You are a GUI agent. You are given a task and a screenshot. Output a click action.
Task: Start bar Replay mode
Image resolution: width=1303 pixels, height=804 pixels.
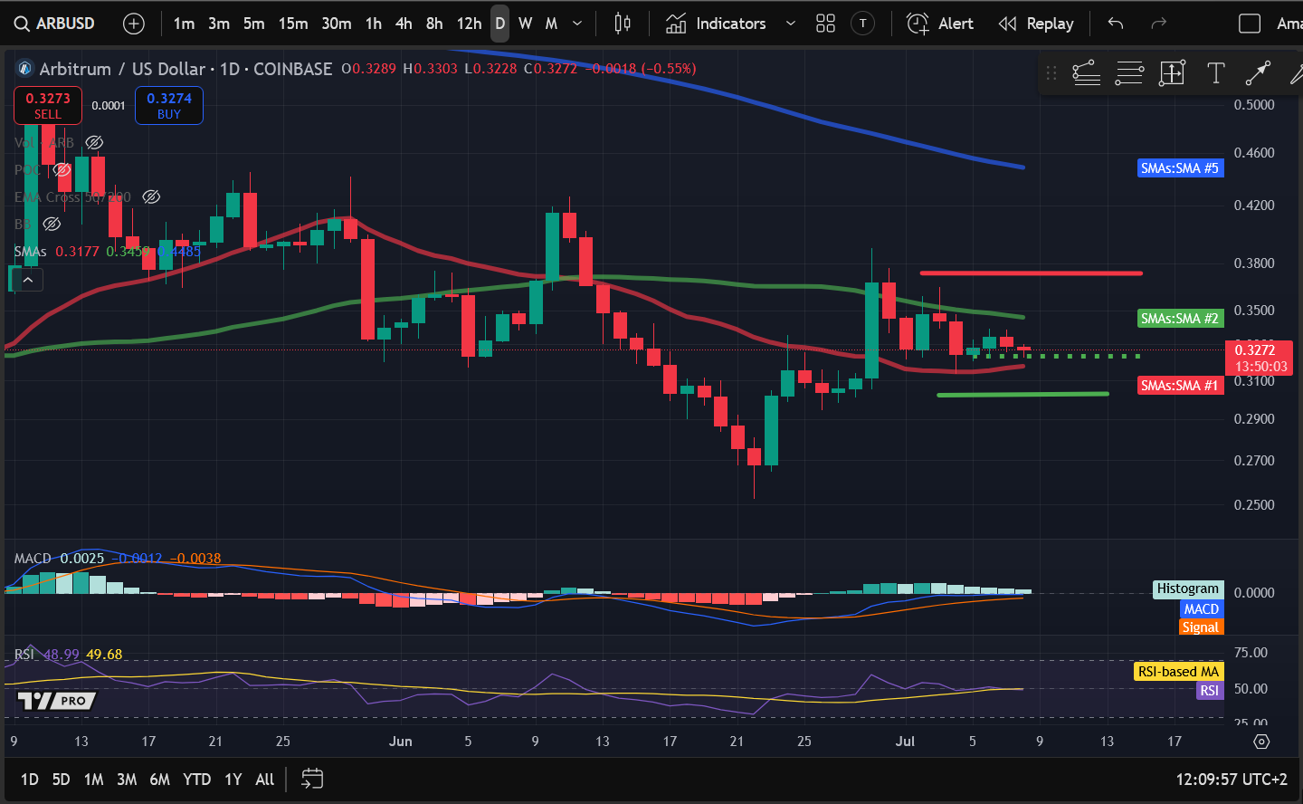click(1036, 24)
